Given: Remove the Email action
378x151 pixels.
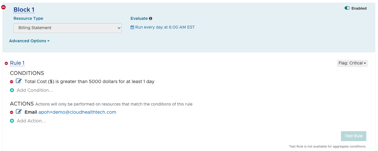Looking at the screenshot, I should (12, 112).
